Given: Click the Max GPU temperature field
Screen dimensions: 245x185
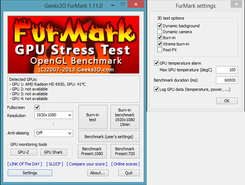Looking at the screenshot, I should 227,70.
